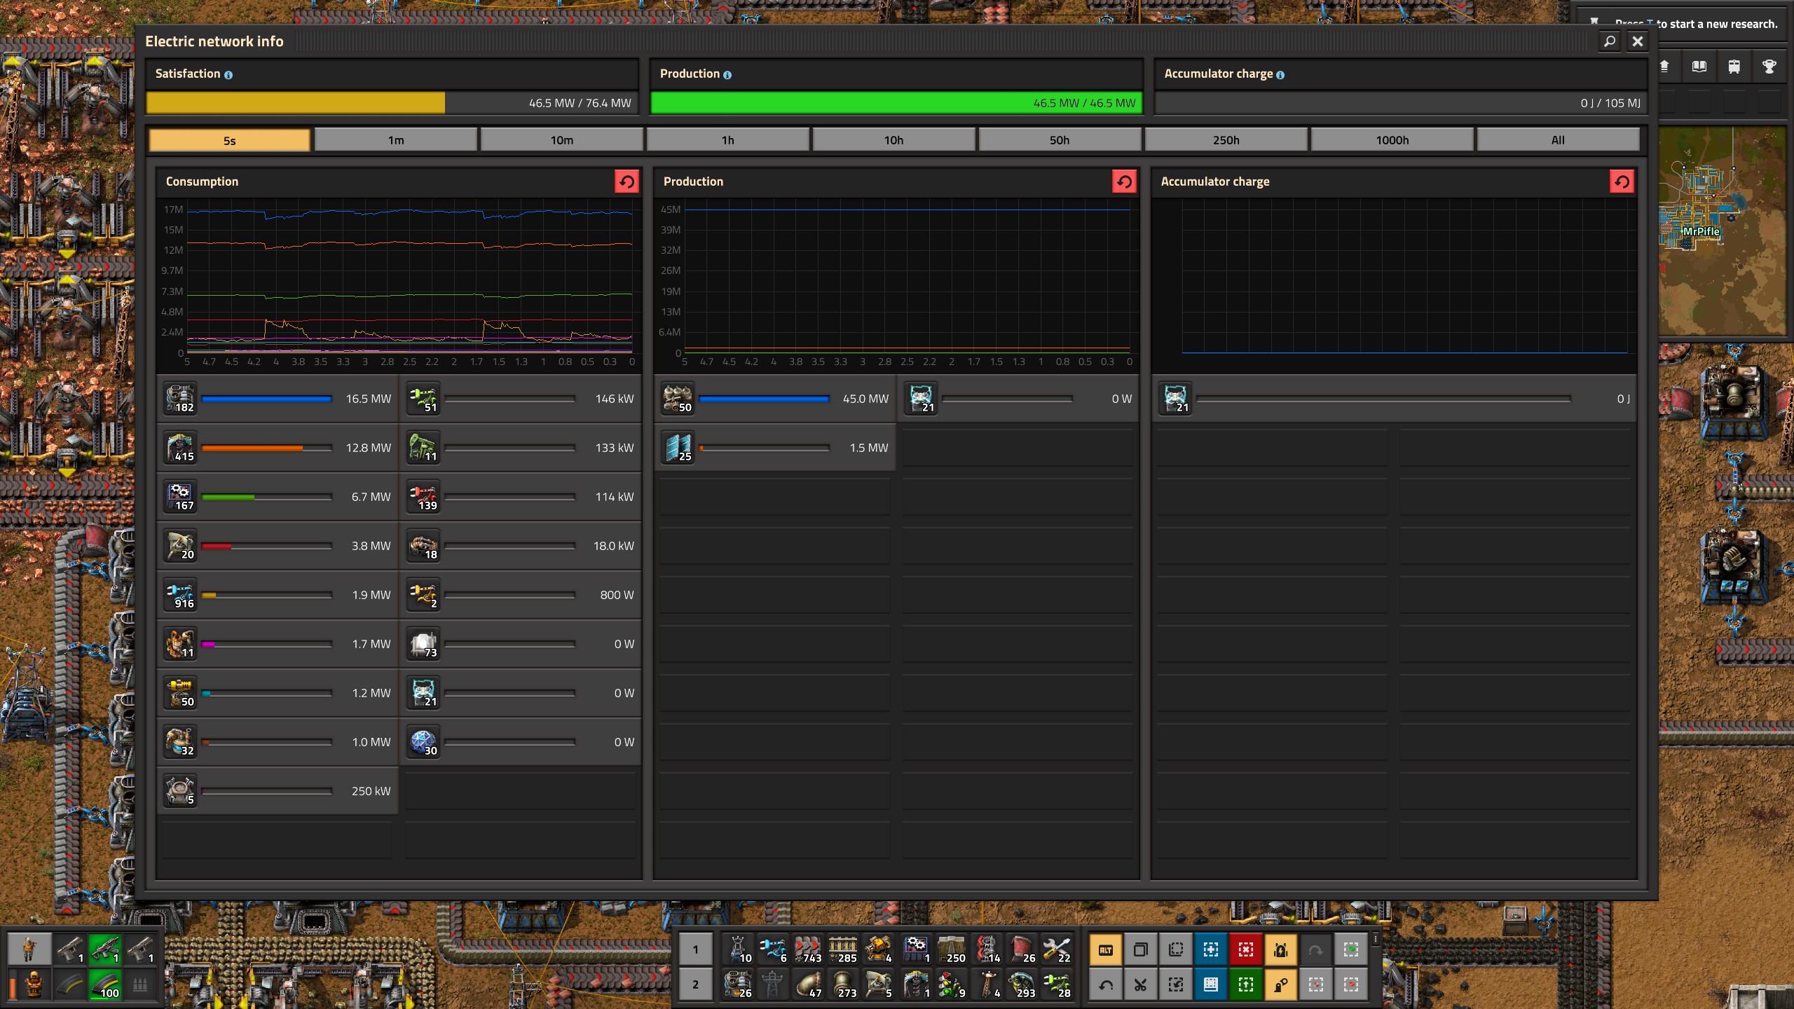1794x1009 pixels.
Task: Click the green Production progress bar
Action: point(896,103)
